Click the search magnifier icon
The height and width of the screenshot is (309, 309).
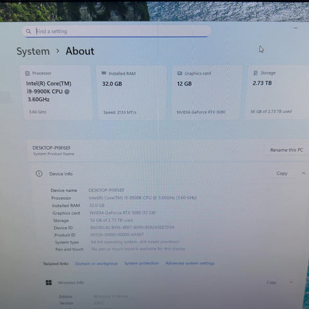pos(28,32)
